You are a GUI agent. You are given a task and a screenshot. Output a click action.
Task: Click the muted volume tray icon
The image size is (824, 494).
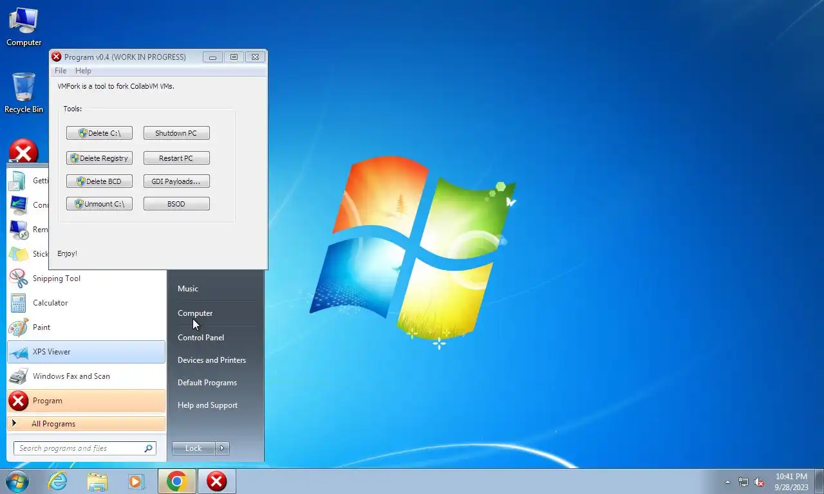click(759, 482)
